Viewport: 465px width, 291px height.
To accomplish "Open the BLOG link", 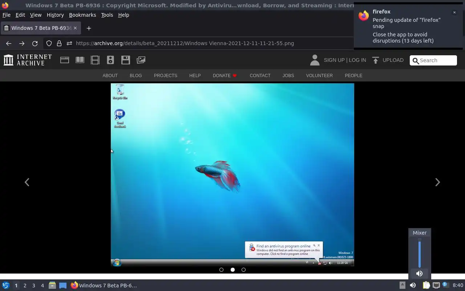I will tap(136, 76).
